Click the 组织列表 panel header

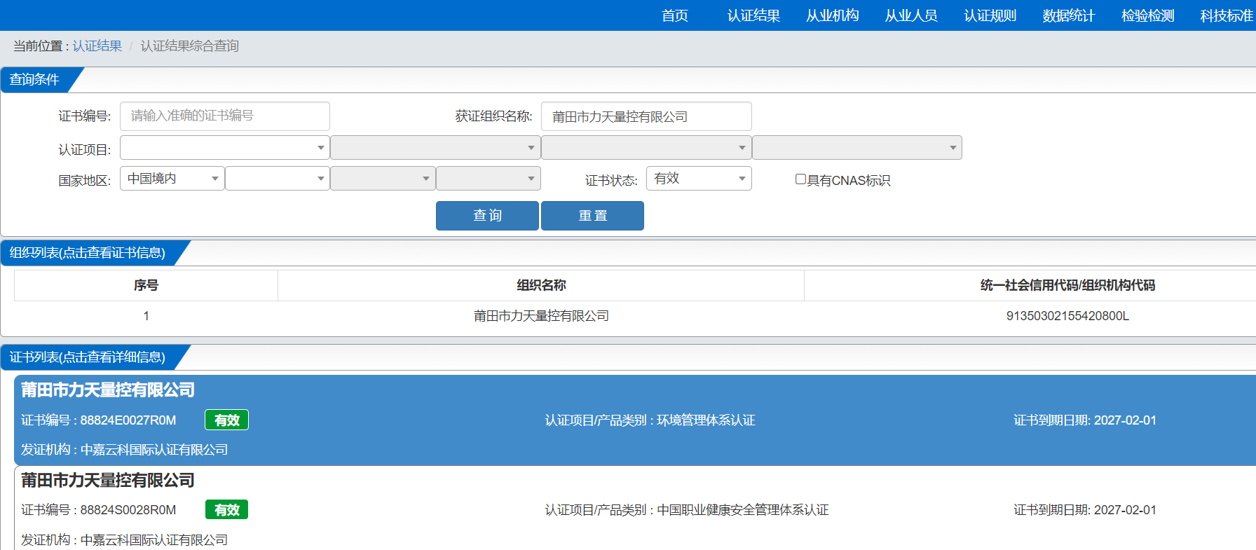point(88,253)
